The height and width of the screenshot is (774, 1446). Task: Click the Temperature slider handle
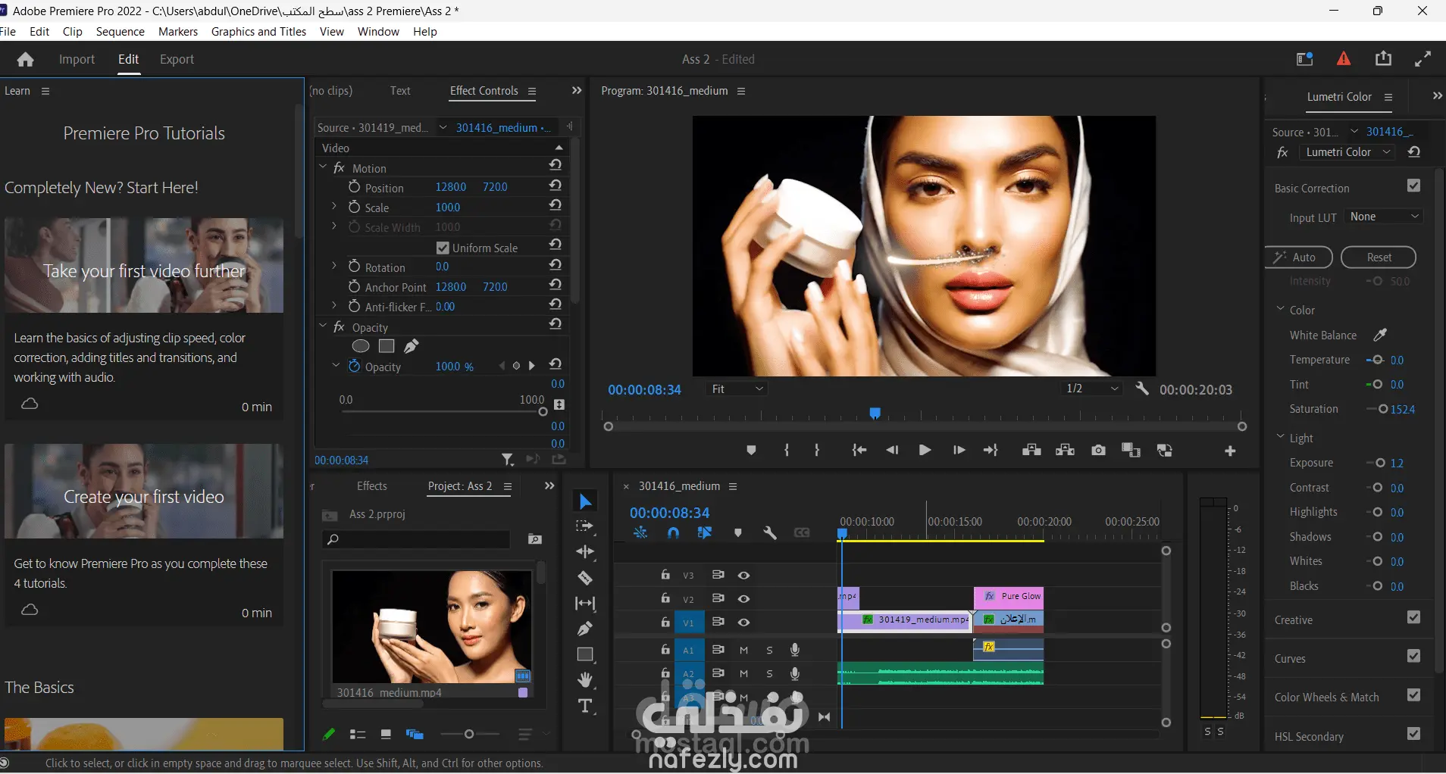tap(1378, 360)
